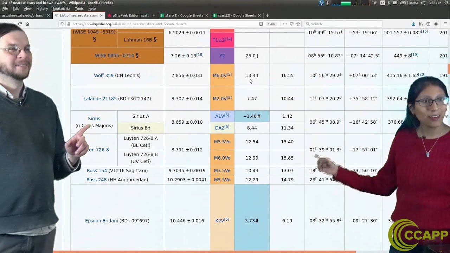Click the Firefox Account avatar icon

pos(436,24)
